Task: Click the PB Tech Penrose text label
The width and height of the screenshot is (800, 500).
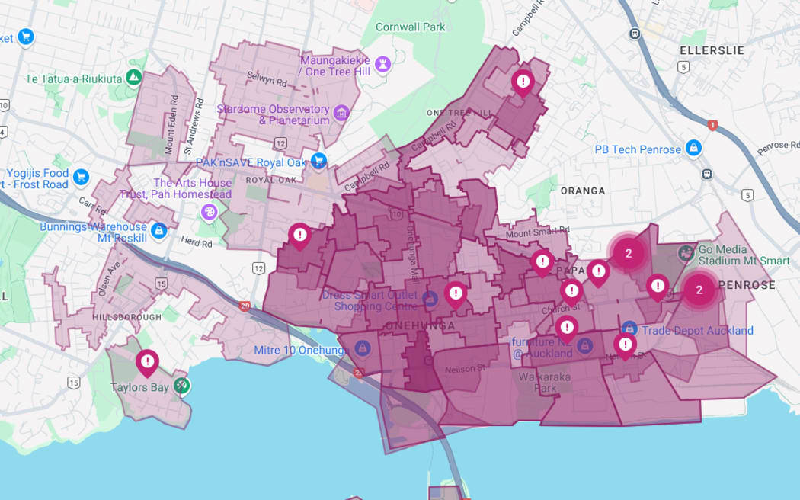Action: click(x=638, y=149)
